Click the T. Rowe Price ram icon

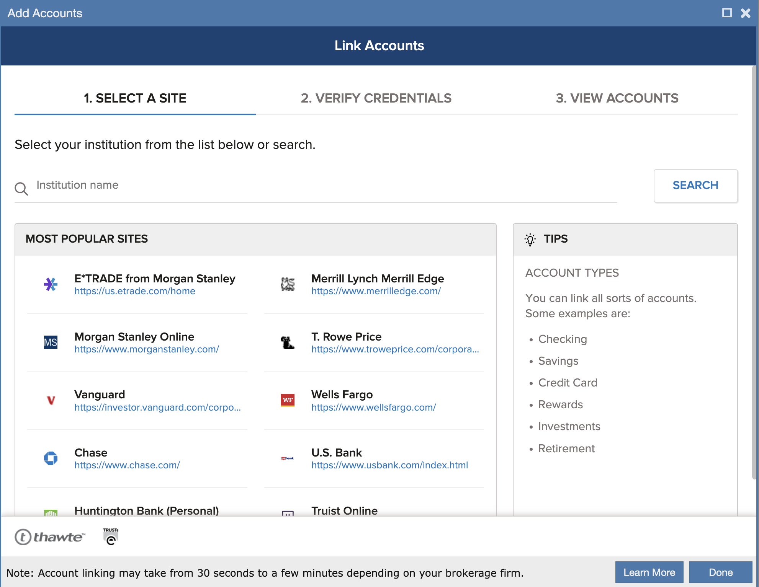[x=287, y=342]
